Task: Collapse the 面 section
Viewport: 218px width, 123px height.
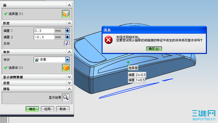Action: [69, 5]
